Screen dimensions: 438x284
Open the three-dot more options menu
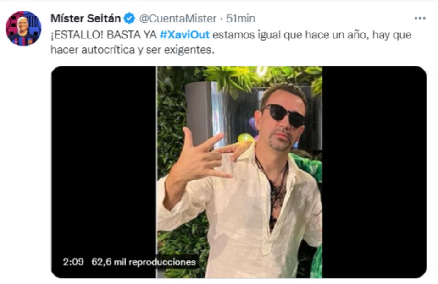click(420, 18)
